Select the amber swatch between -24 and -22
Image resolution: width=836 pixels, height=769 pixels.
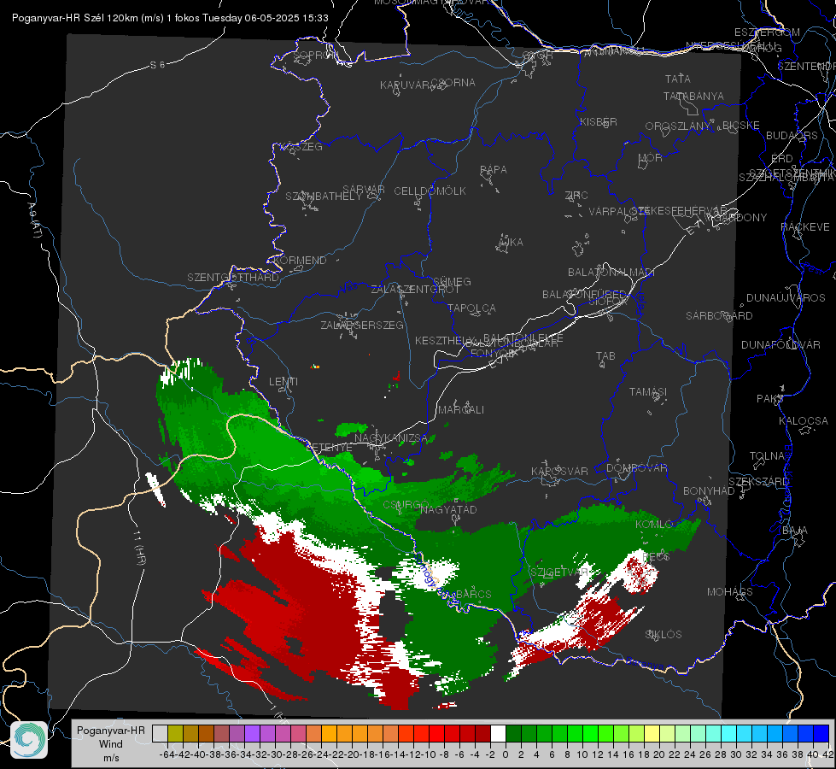(x=329, y=734)
